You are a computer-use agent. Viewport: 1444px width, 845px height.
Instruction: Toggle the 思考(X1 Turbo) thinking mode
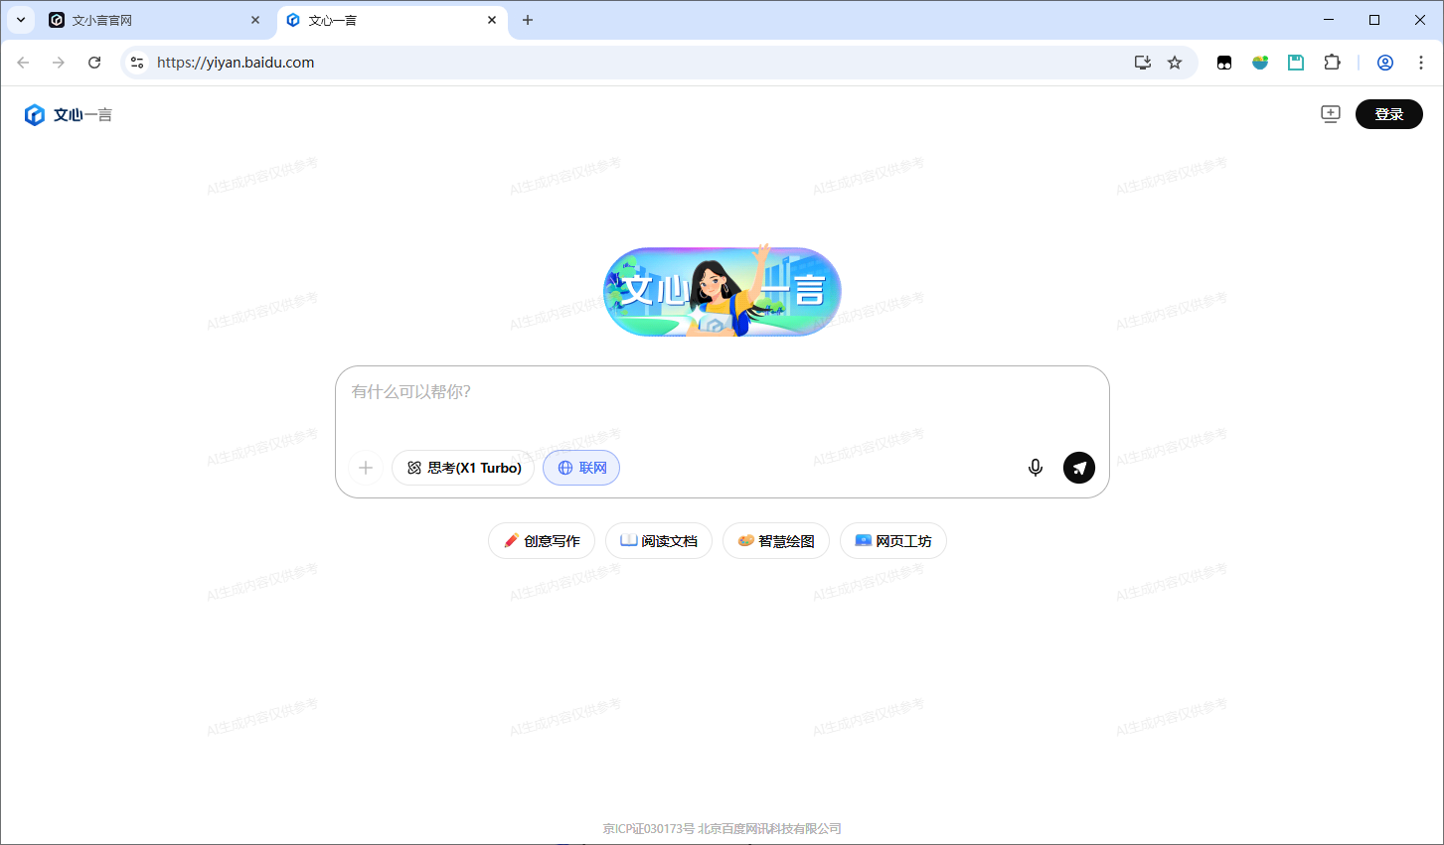pyautogui.click(x=463, y=468)
